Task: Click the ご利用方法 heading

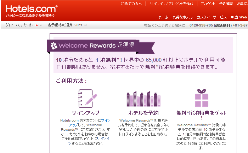Action: click(x=71, y=81)
